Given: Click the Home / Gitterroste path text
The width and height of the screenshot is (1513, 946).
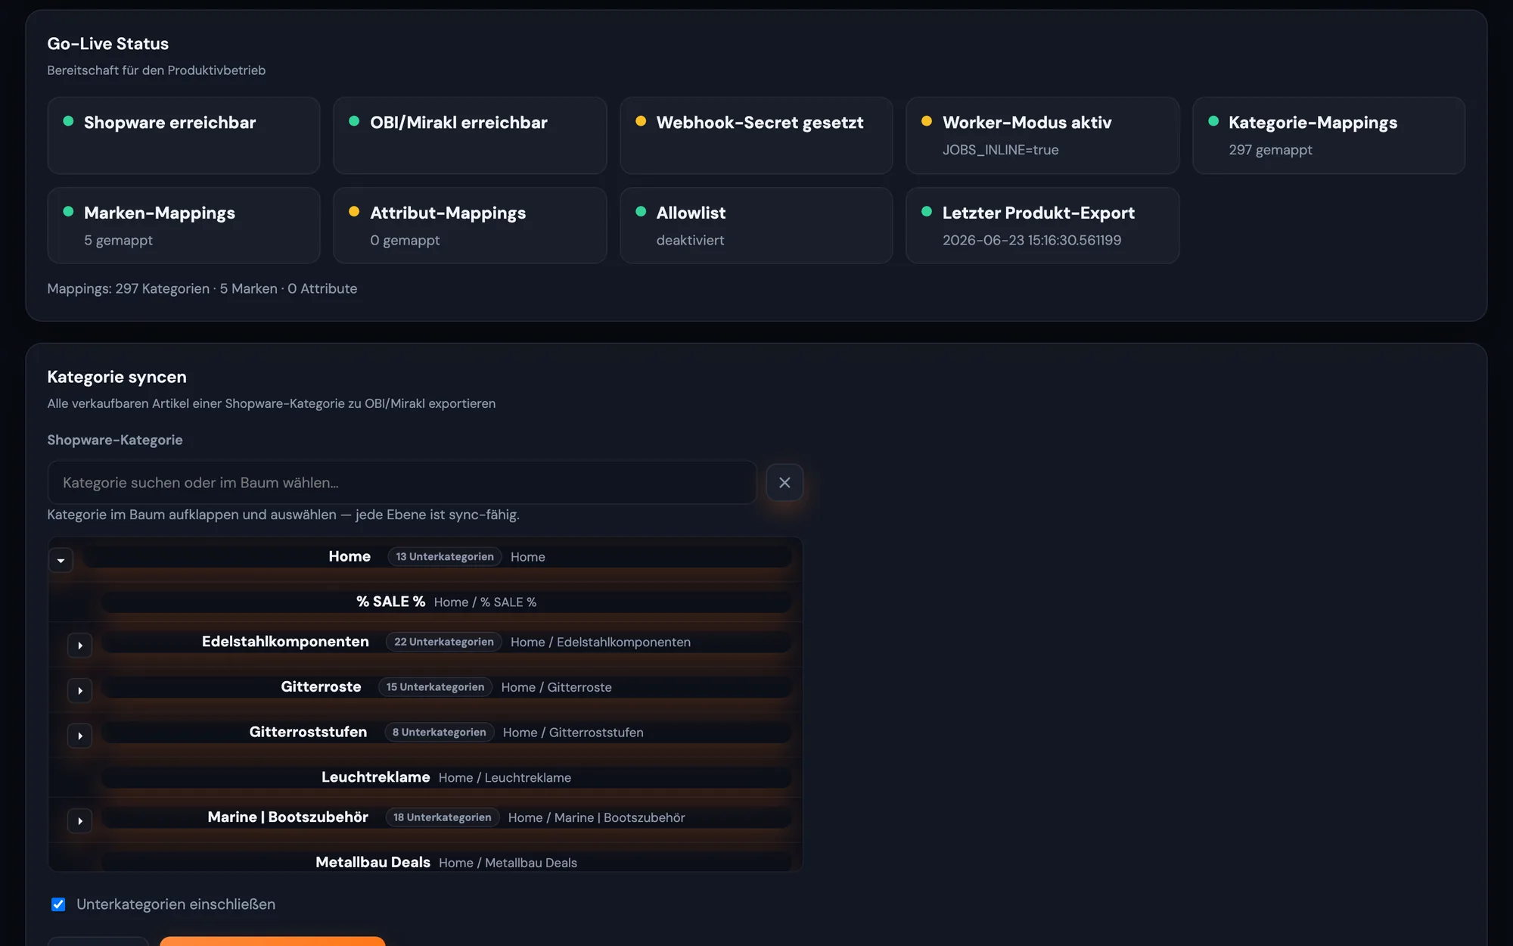Looking at the screenshot, I should click(x=556, y=687).
